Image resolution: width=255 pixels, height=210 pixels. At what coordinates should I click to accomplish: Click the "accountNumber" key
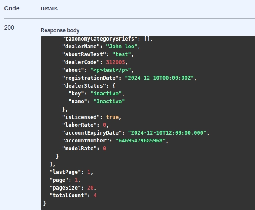point(86,141)
